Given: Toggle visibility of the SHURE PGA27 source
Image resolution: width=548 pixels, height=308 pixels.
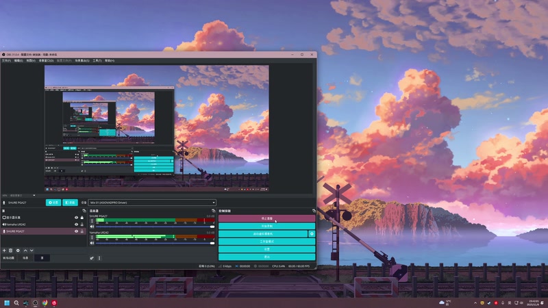Looking at the screenshot, I should (x=76, y=231).
